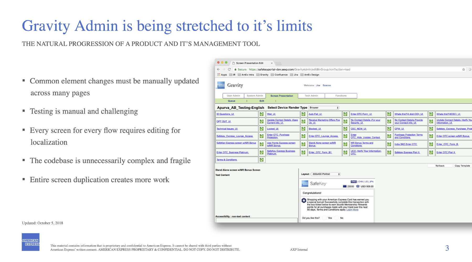Switch to the User Admin tab
The image size is (472, 262).
pyautogui.click(x=233, y=96)
